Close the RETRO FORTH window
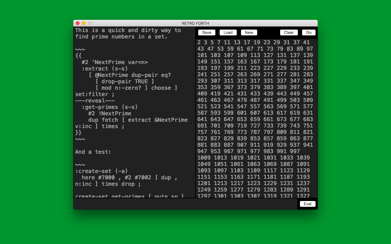This screenshot has height=244, width=391. (x=78, y=23)
